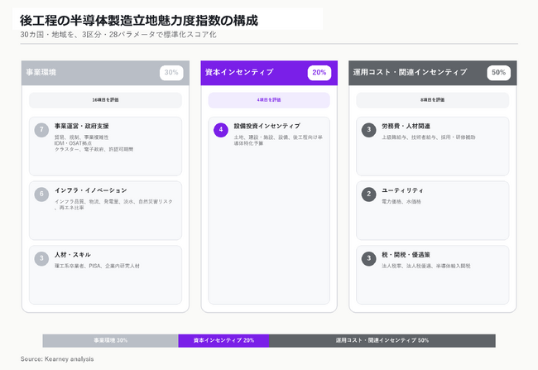Click the description starting 法人税率、法人税優遇
Screen dimensions: 538x370
[x=426, y=266]
